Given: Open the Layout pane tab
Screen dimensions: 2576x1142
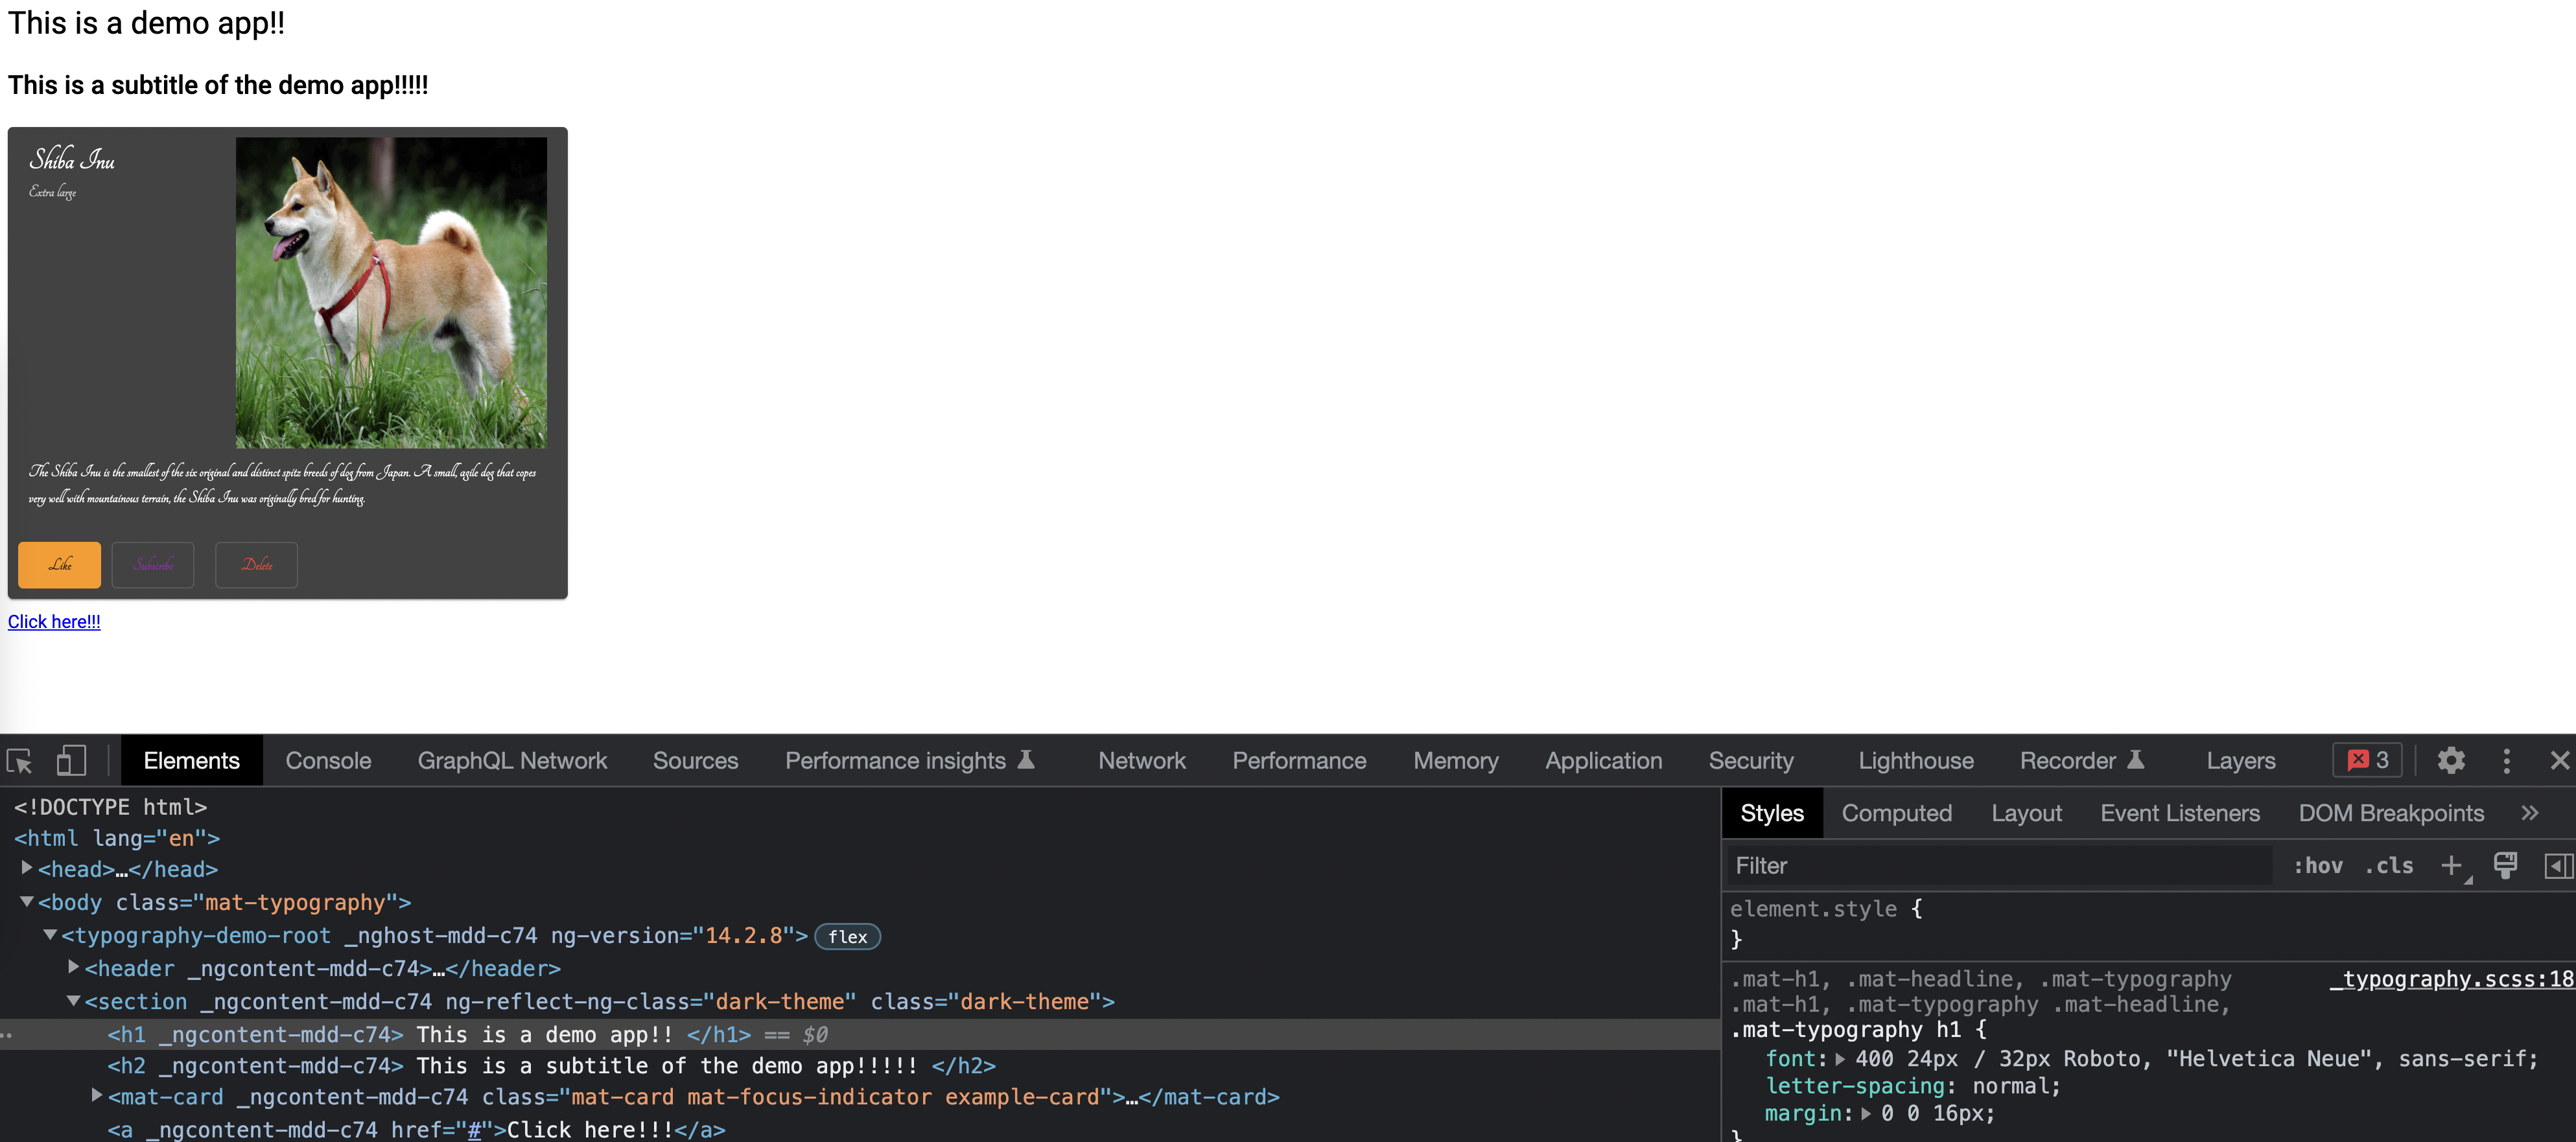Looking at the screenshot, I should 2026,813.
